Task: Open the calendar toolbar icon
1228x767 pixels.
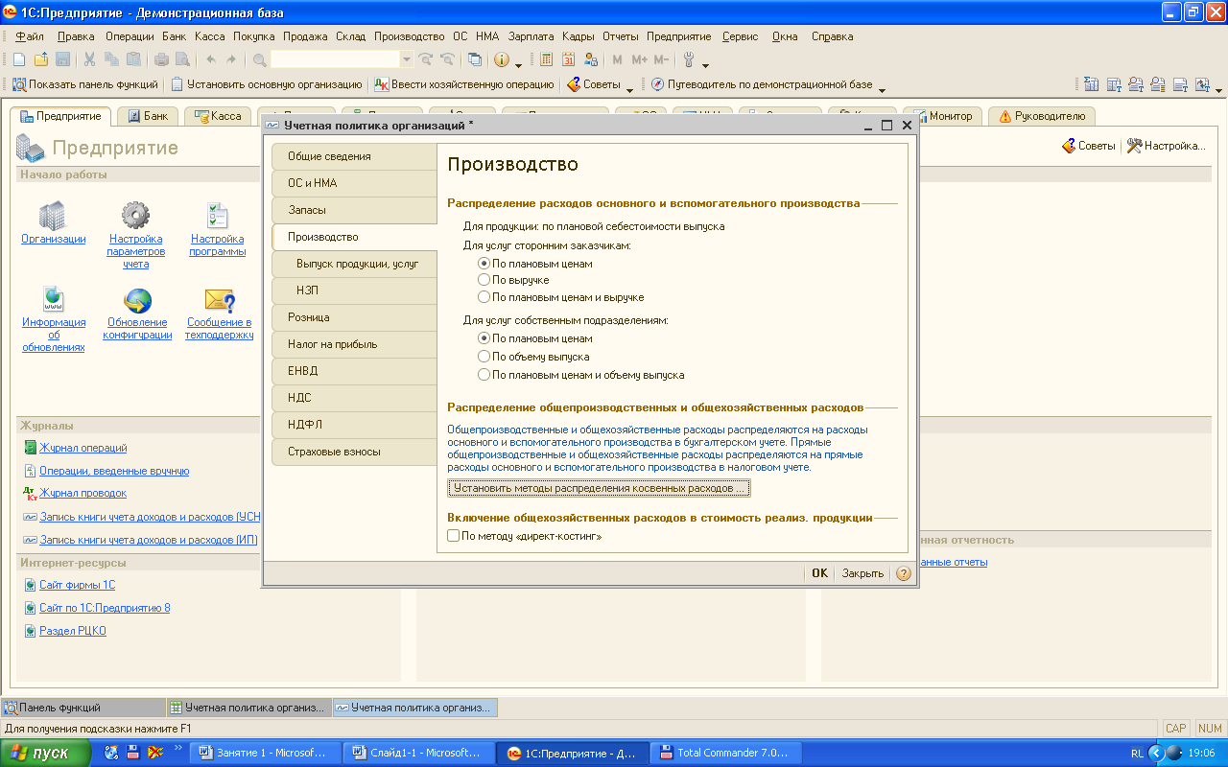Action: click(568, 59)
